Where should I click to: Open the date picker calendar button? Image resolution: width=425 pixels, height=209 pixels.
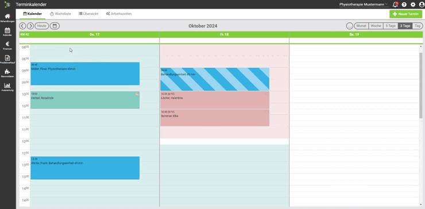click(55, 26)
